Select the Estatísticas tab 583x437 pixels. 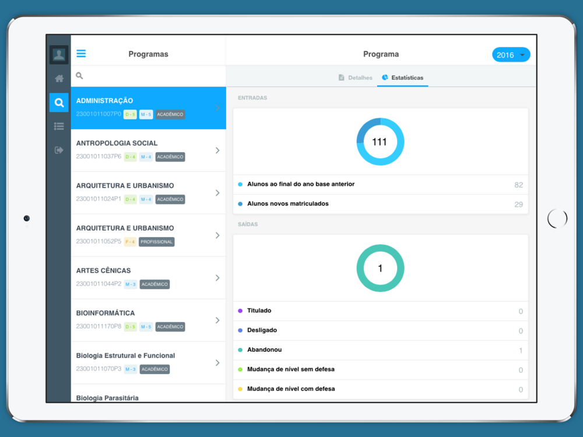pyautogui.click(x=402, y=77)
